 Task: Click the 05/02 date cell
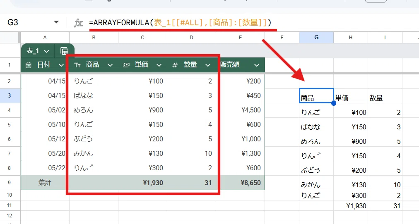(x=45, y=110)
